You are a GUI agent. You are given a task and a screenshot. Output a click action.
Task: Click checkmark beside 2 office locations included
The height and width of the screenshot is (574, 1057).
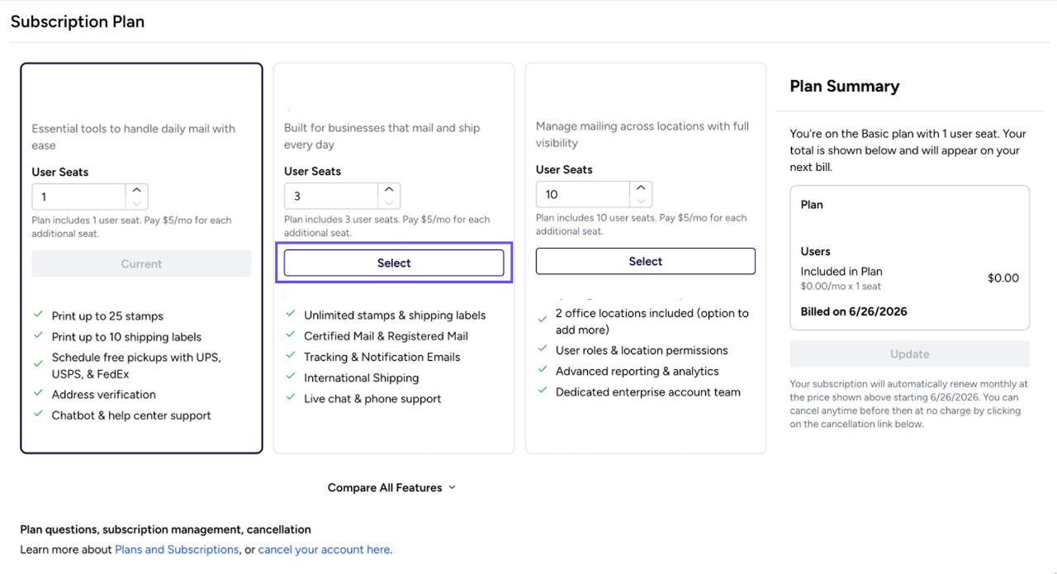(543, 320)
